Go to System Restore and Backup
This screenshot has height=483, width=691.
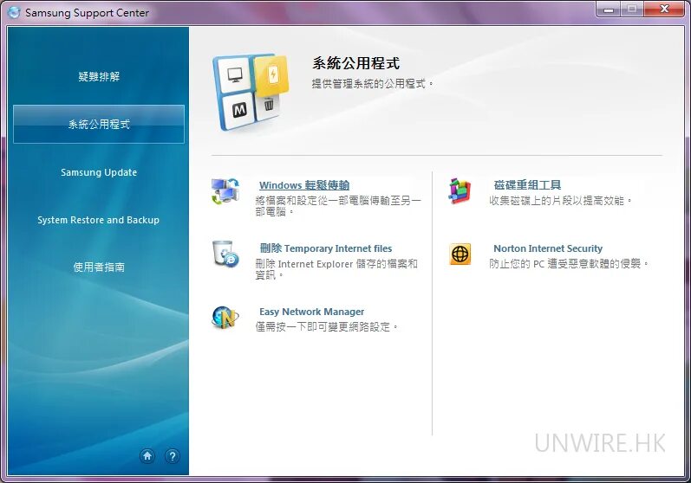(98, 220)
